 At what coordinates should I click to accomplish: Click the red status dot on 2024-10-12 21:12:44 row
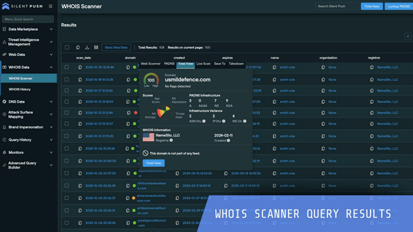[x=136, y=113]
